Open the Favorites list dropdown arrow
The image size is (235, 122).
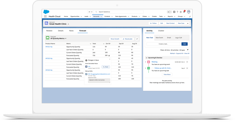coord(171,12)
